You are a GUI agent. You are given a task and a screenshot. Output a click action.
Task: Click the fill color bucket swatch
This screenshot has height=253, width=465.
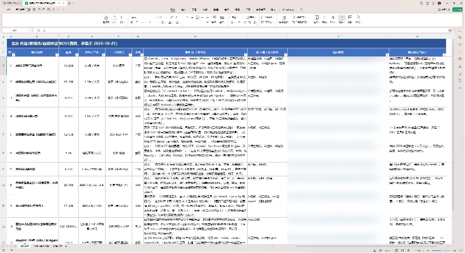tap(163, 22)
